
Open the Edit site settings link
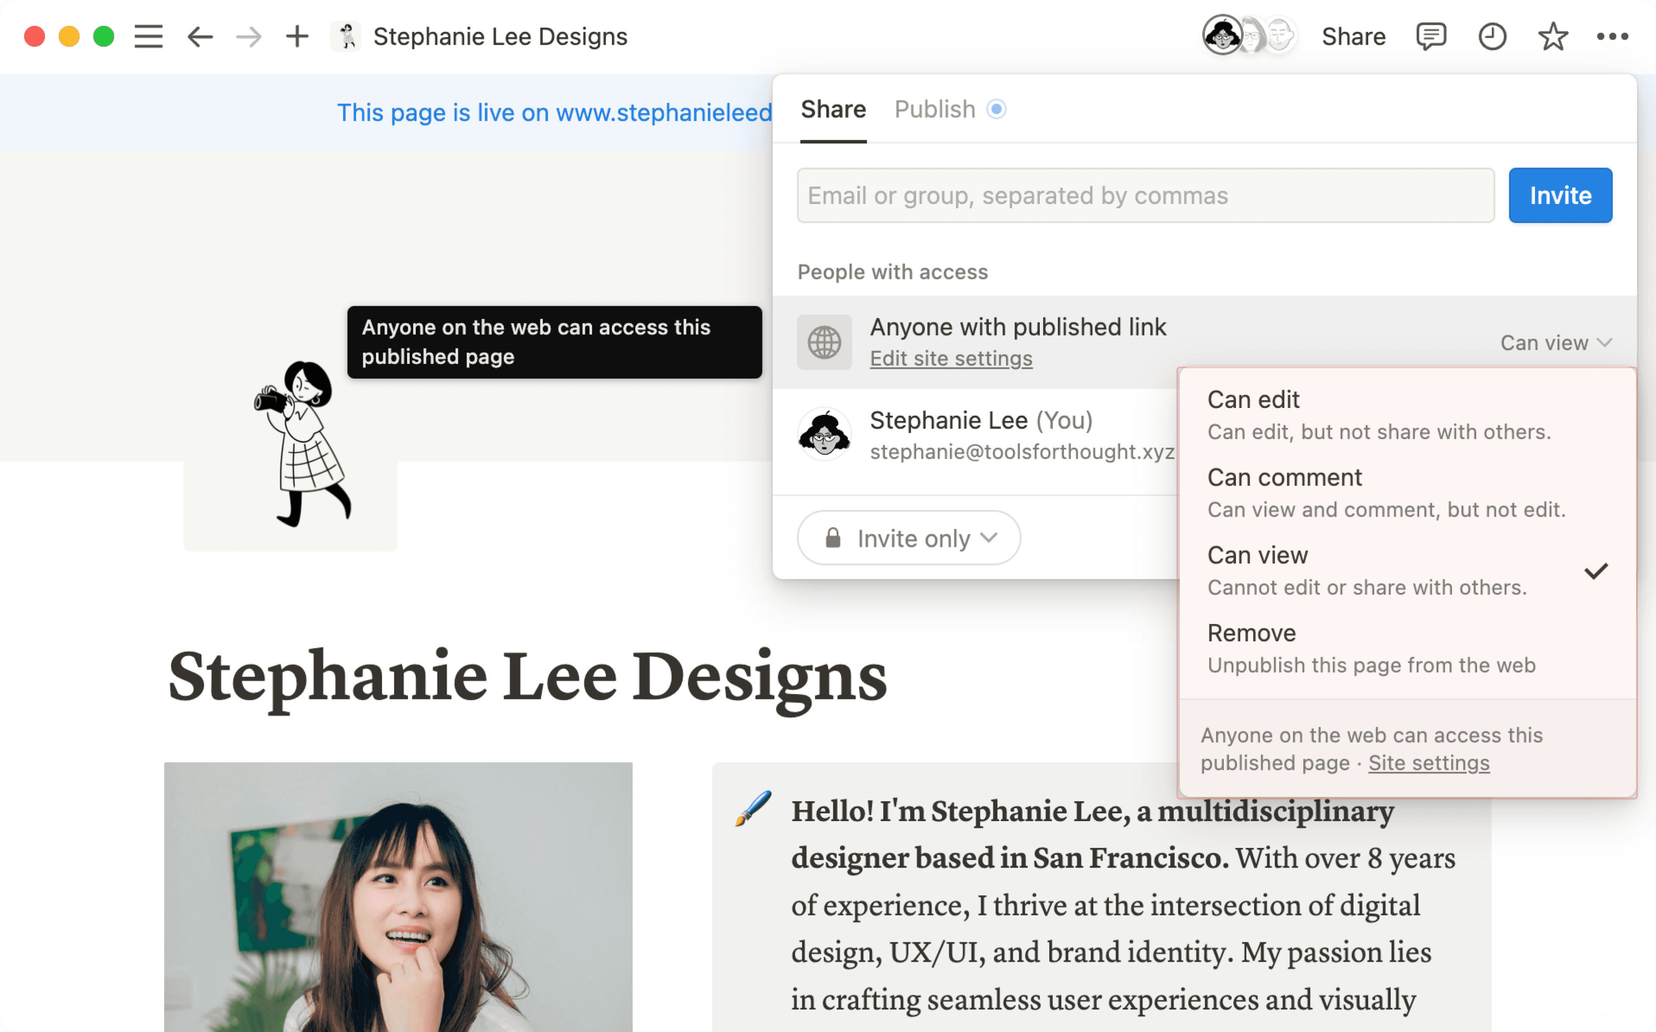point(950,359)
